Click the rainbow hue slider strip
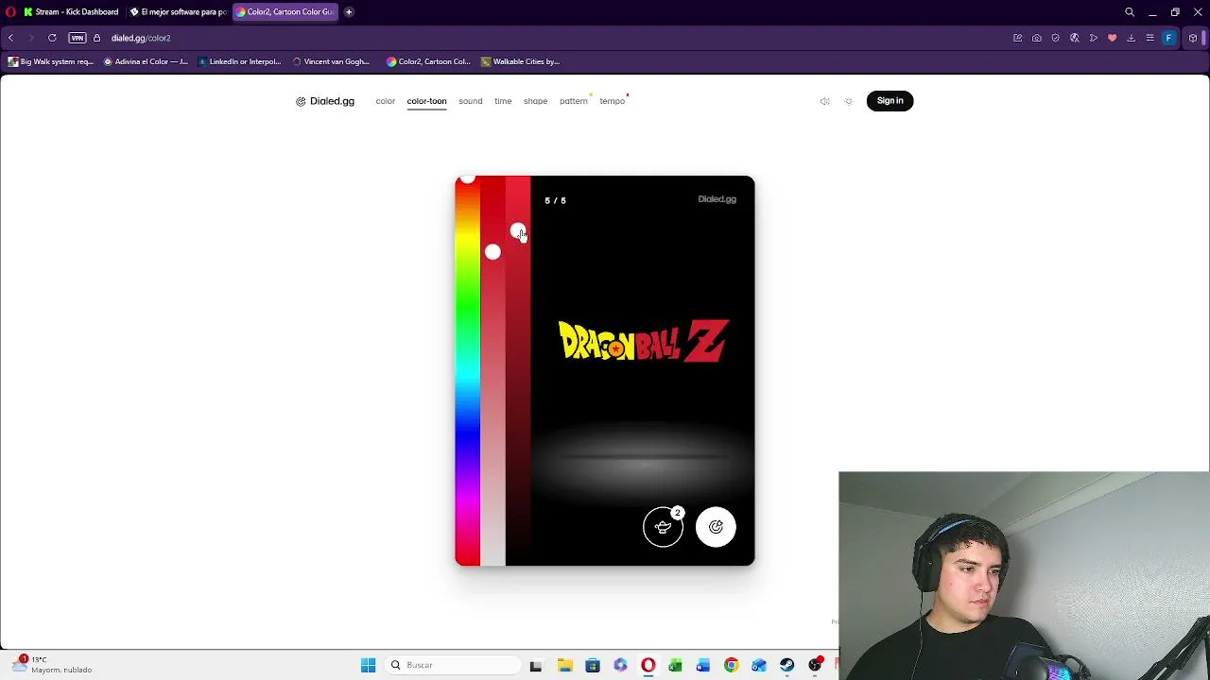The height and width of the screenshot is (680, 1210). point(467,371)
